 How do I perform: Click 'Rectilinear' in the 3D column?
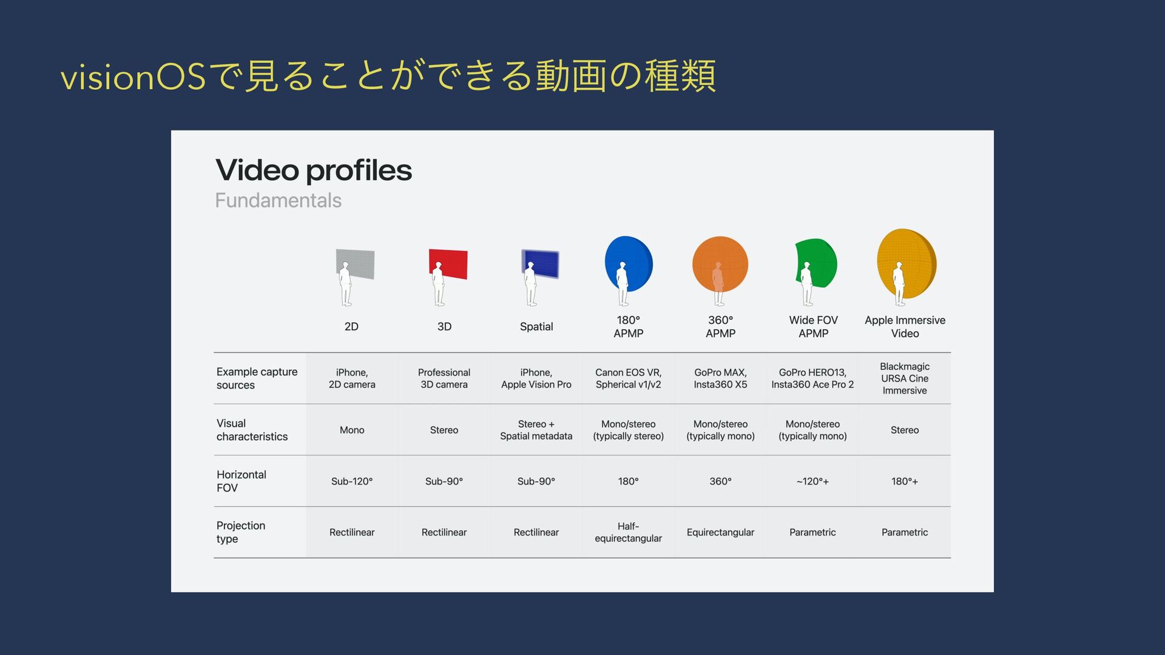coord(444,532)
